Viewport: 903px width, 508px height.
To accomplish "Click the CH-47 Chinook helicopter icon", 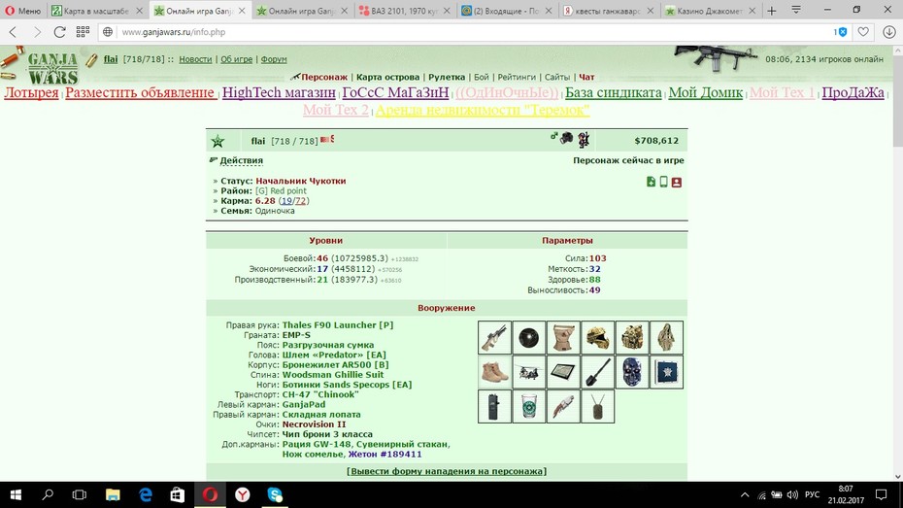I will tap(528, 372).
